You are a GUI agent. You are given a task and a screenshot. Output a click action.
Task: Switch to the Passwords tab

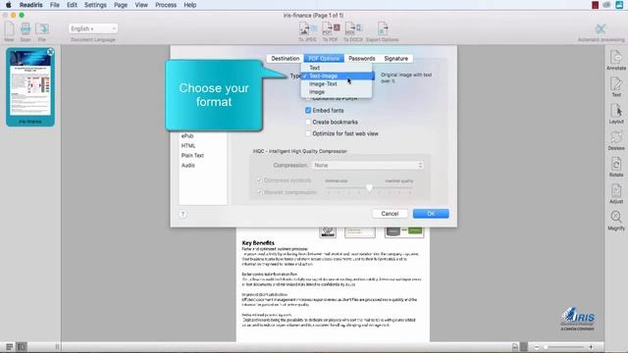pyautogui.click(x=362, y=59)
